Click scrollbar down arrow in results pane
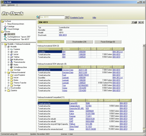 click(x=144, y=131)
